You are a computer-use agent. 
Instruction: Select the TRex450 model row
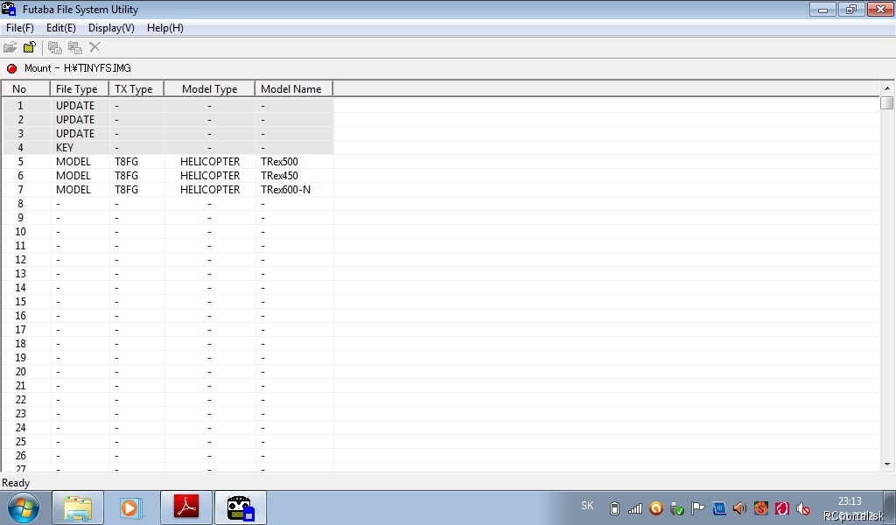click(168, 175)
